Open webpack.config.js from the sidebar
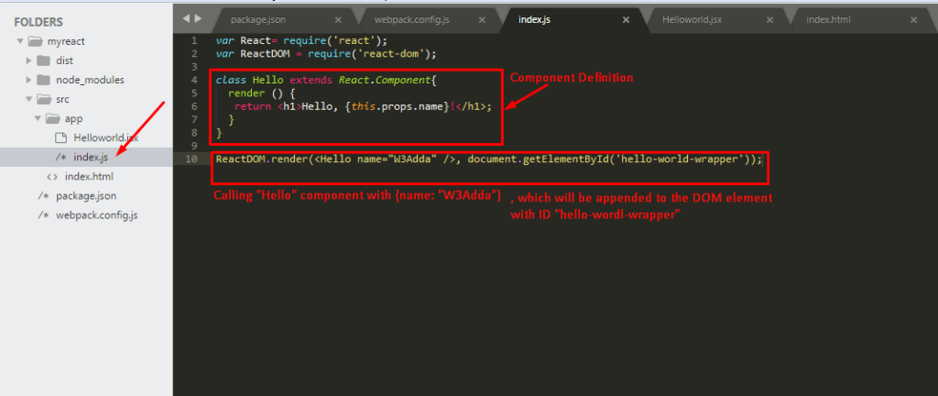This screenshot has width=938, height=396. coord(97,214)
